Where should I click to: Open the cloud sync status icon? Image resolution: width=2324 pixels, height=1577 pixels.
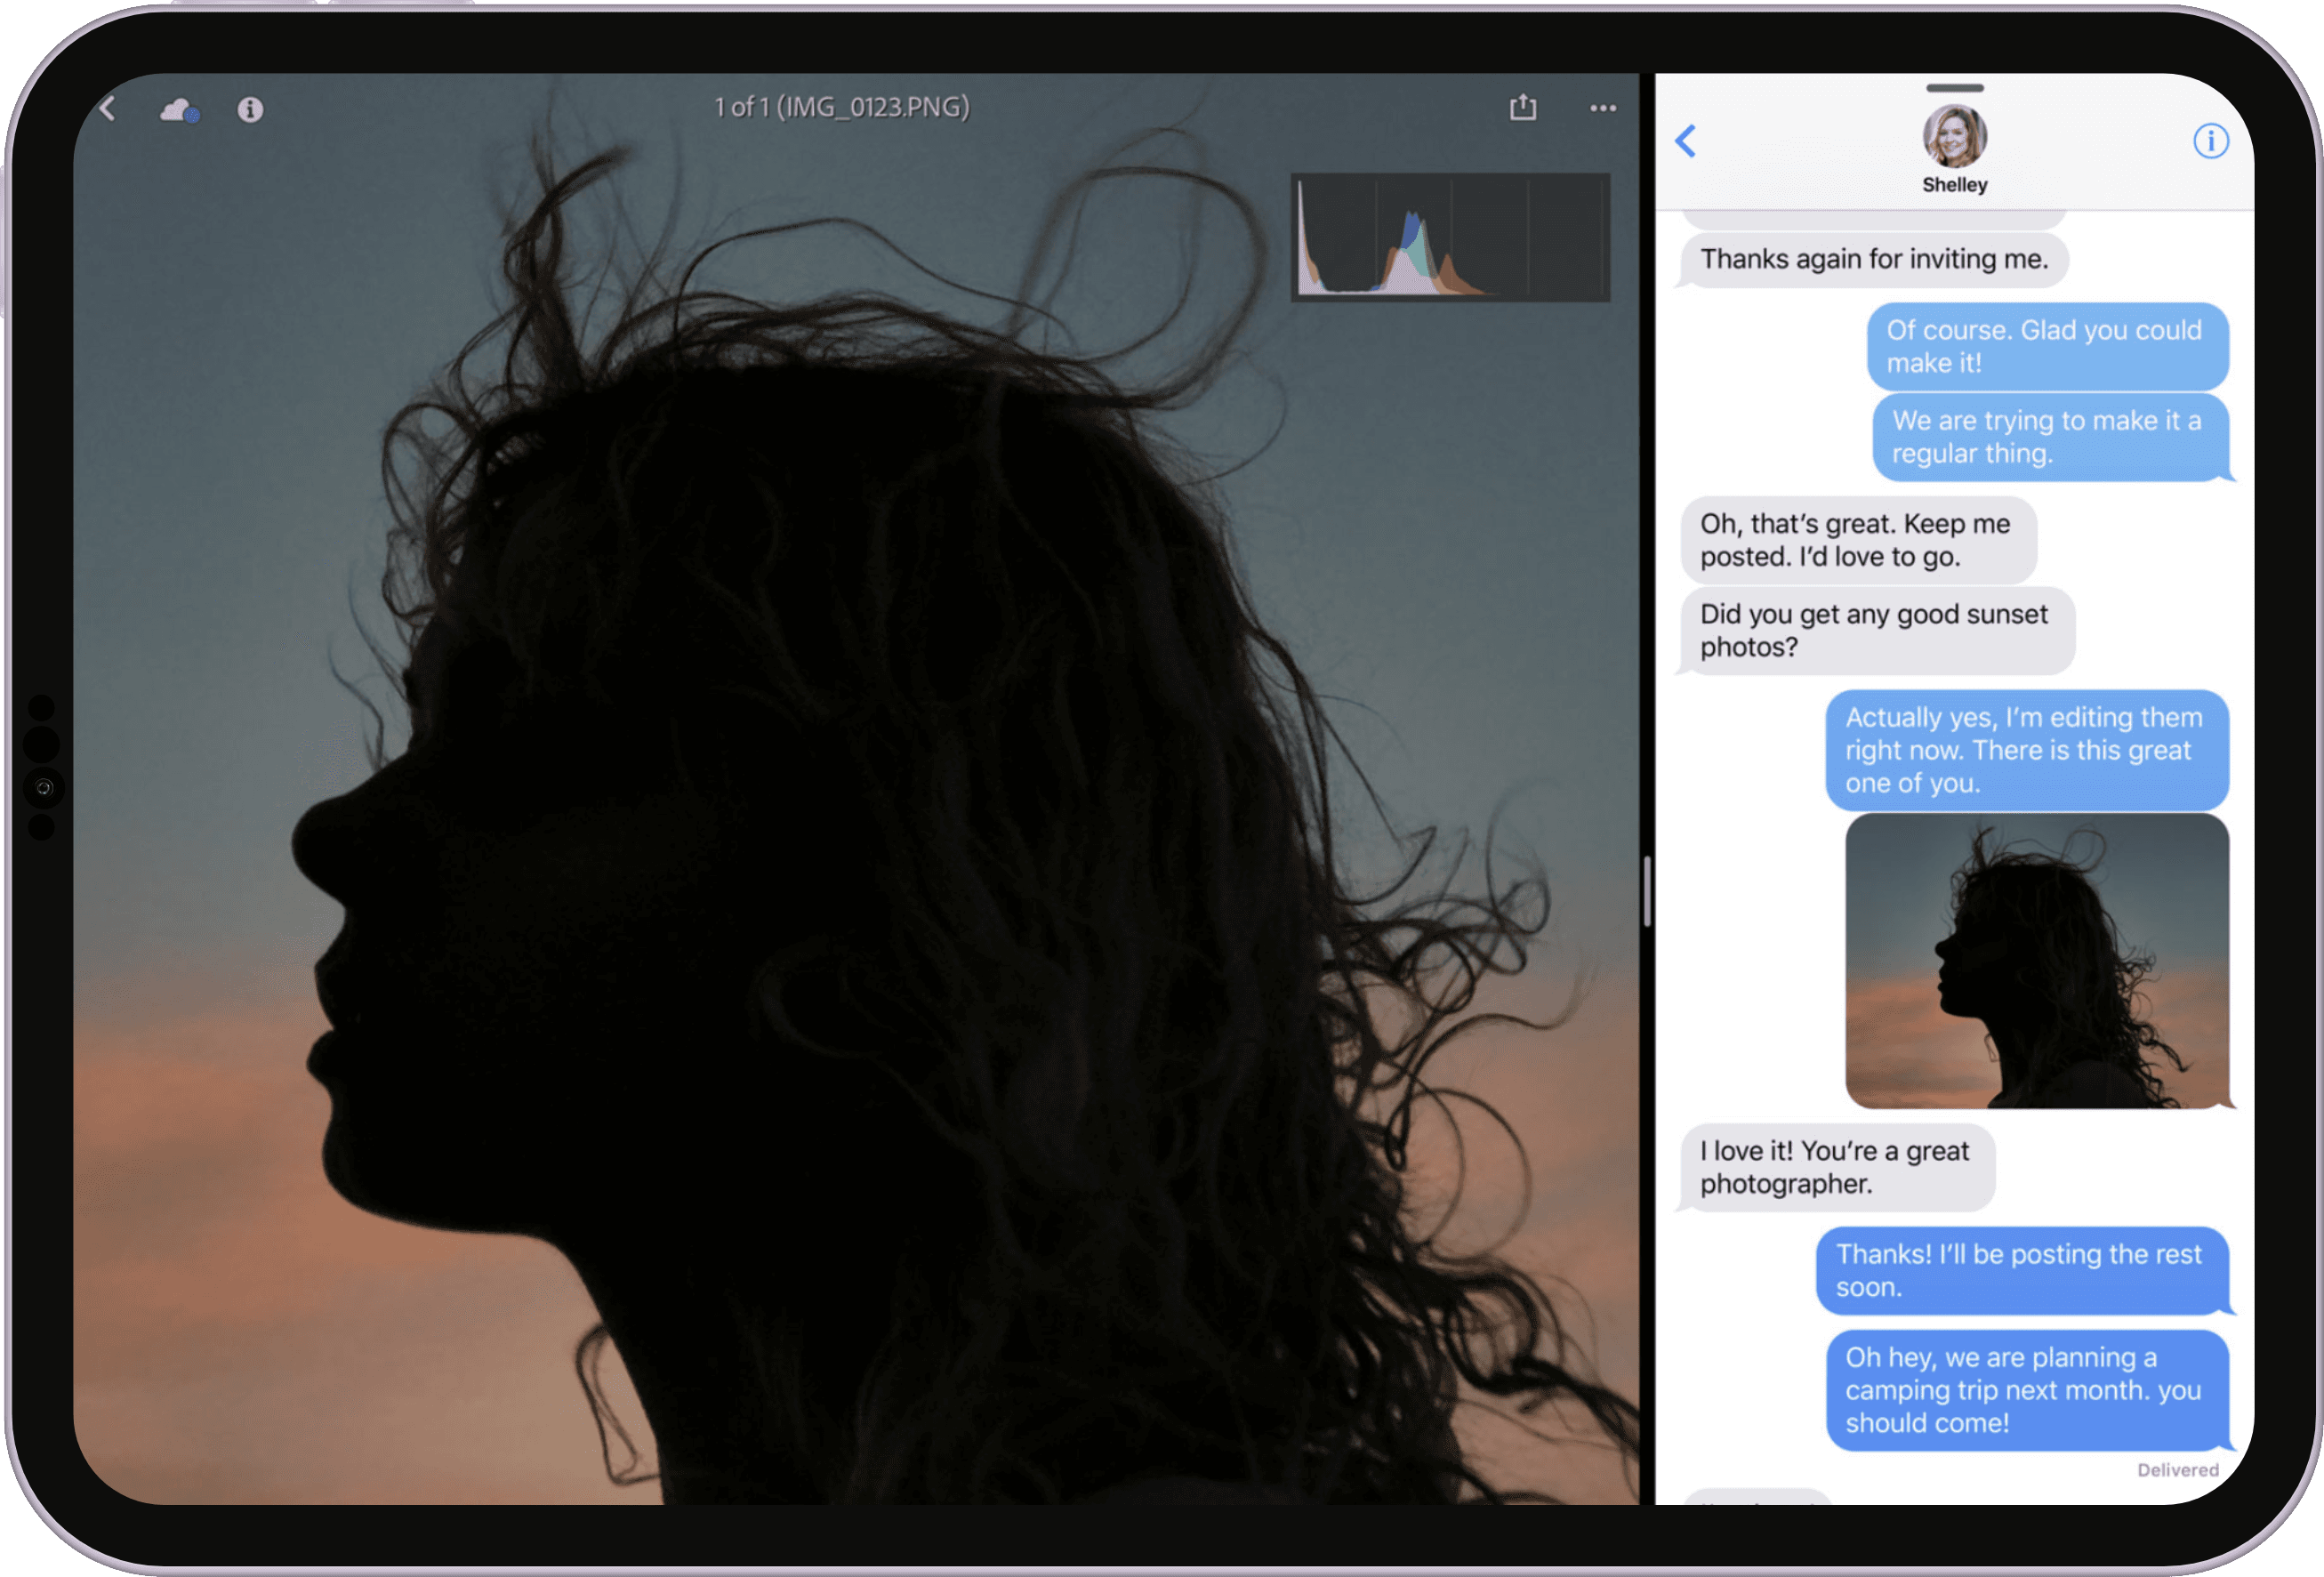point(179,110)
